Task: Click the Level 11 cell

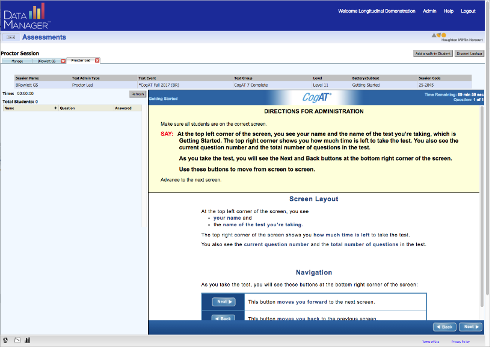Action: coord(321,85)
